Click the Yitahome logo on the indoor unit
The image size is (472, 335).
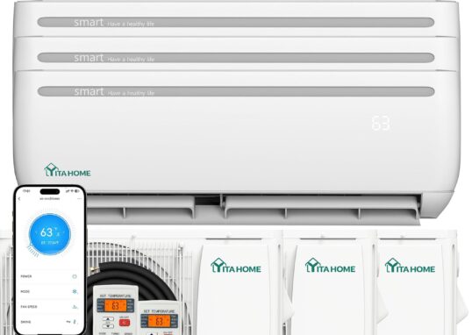(x=68, y=170)
